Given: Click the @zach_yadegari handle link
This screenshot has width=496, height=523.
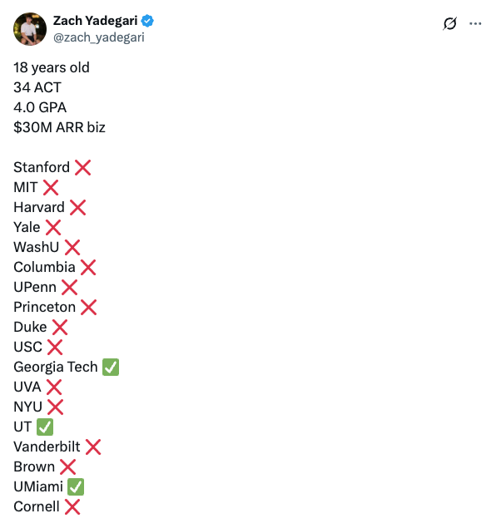Looking at the screenshot, I should pos(99,37).
